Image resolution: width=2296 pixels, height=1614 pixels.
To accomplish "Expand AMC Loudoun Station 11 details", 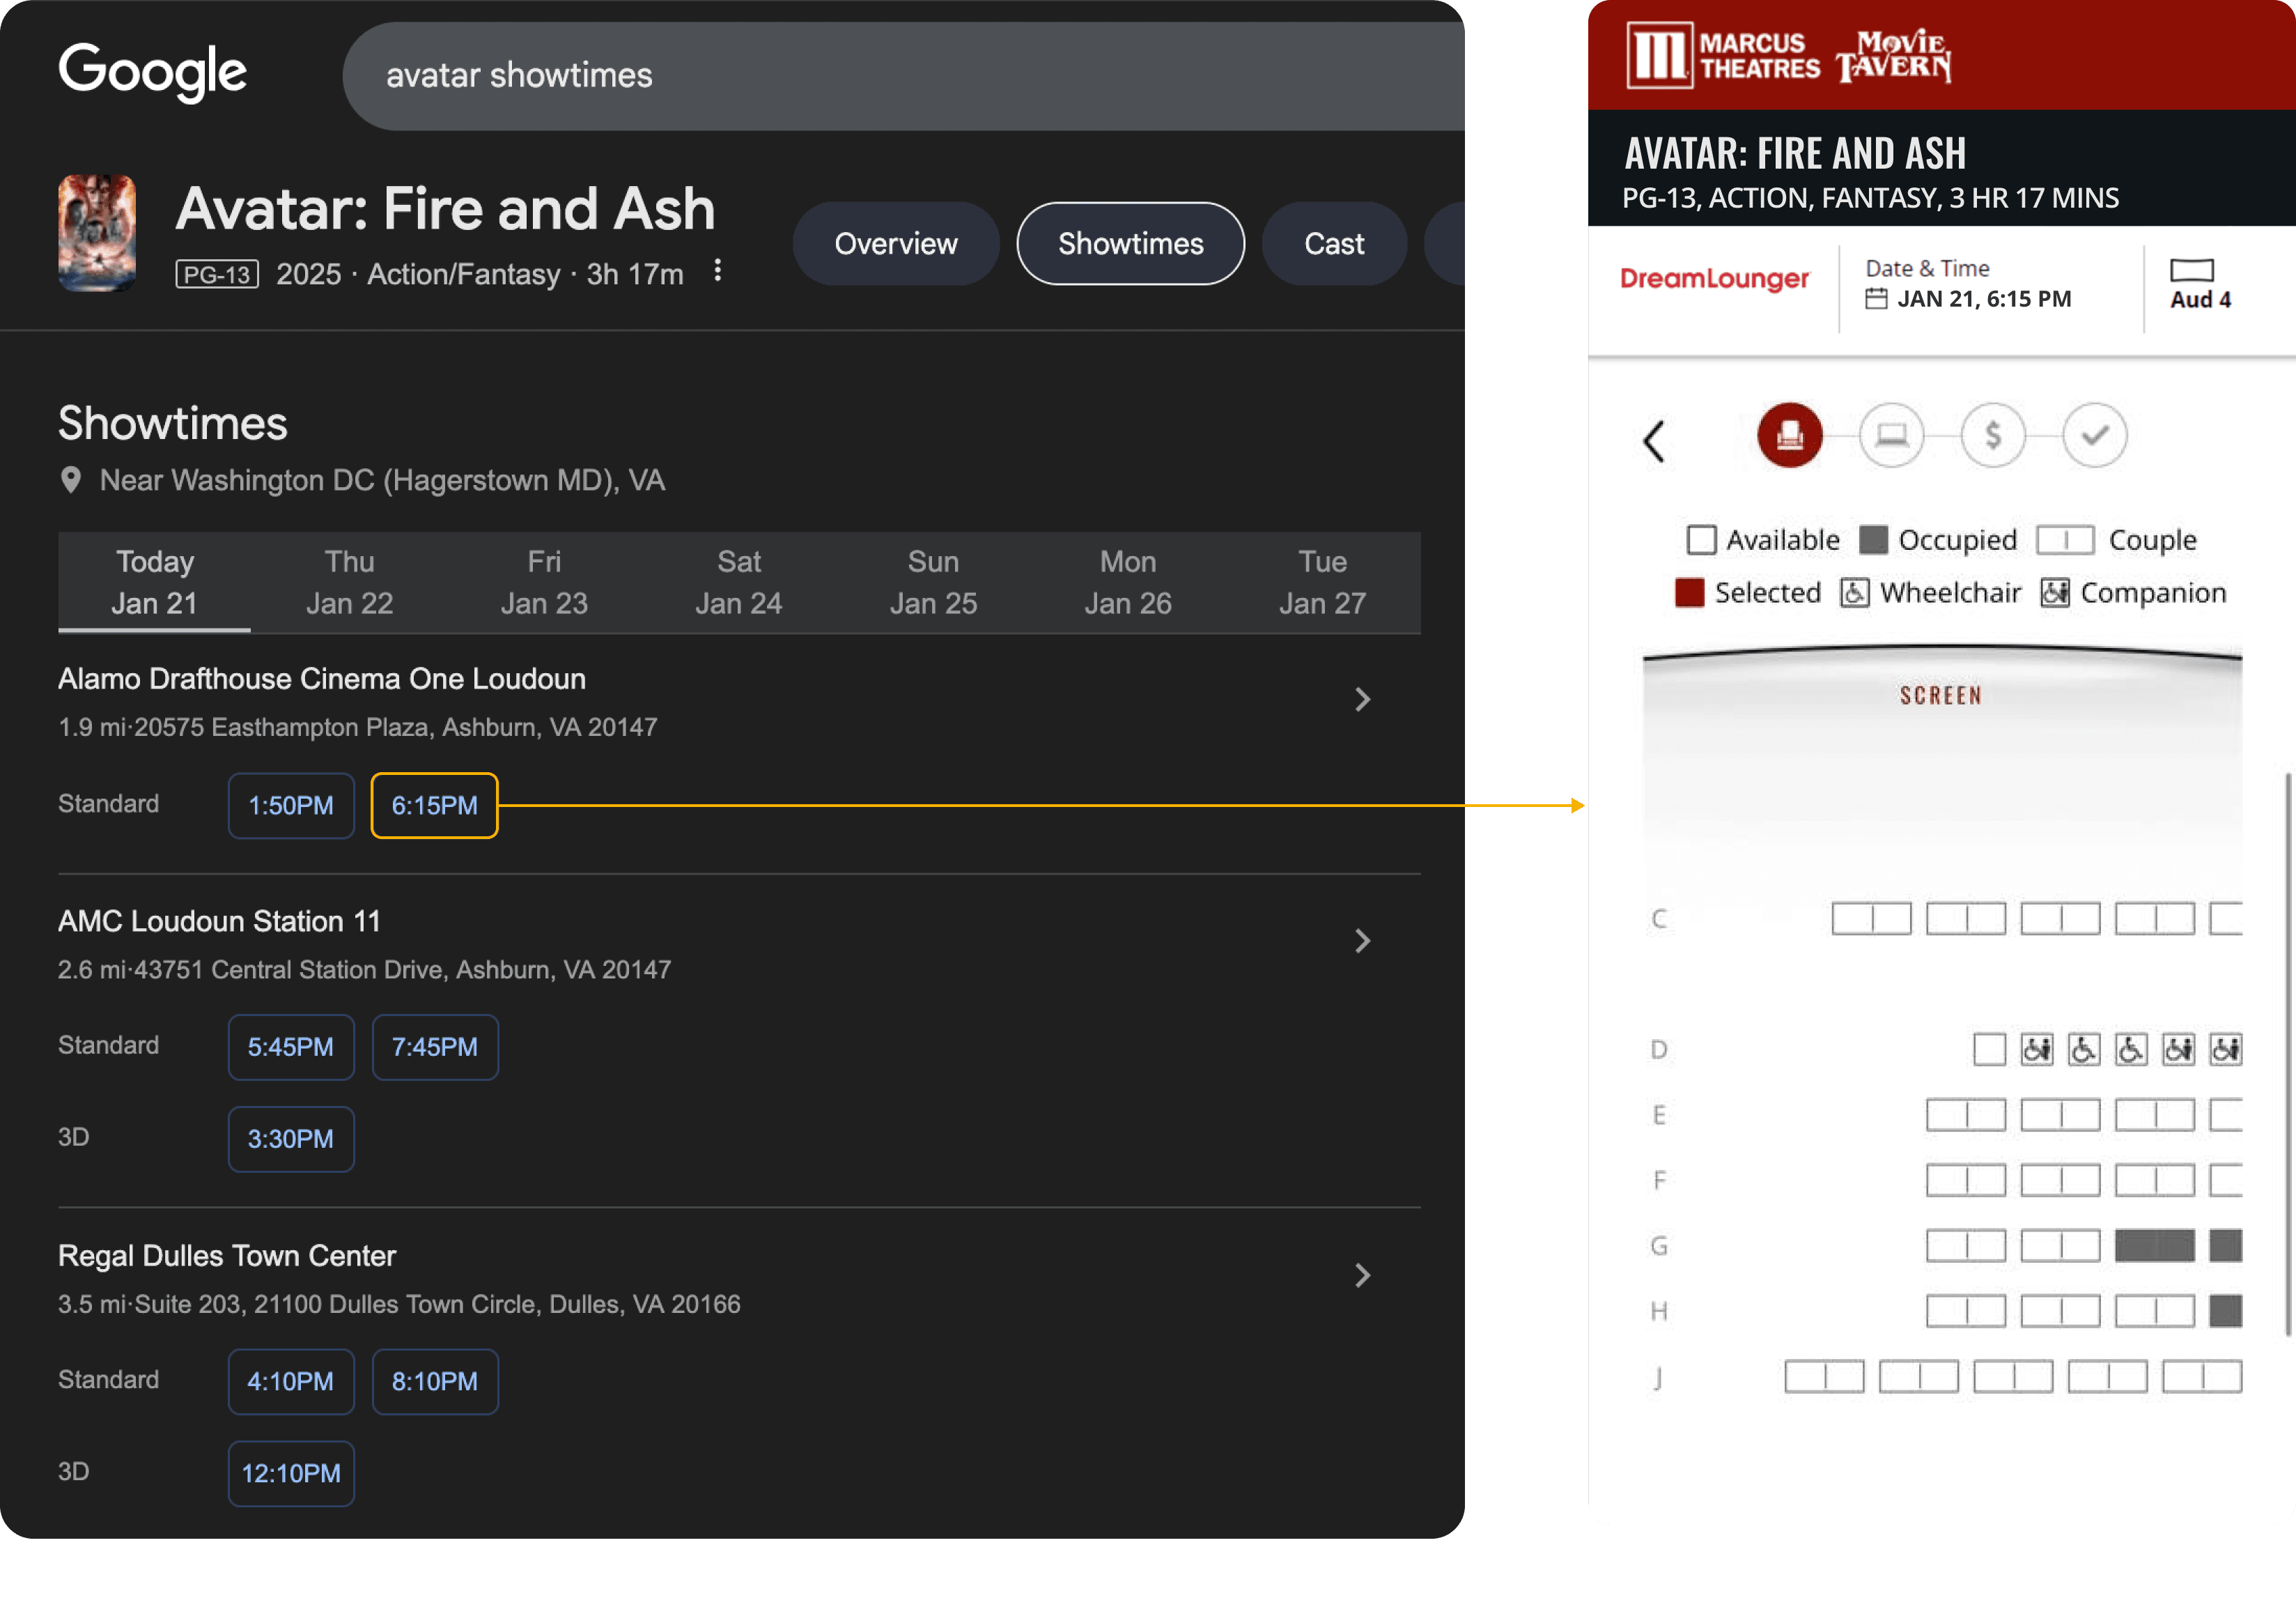I will [x=1361, y=941].
